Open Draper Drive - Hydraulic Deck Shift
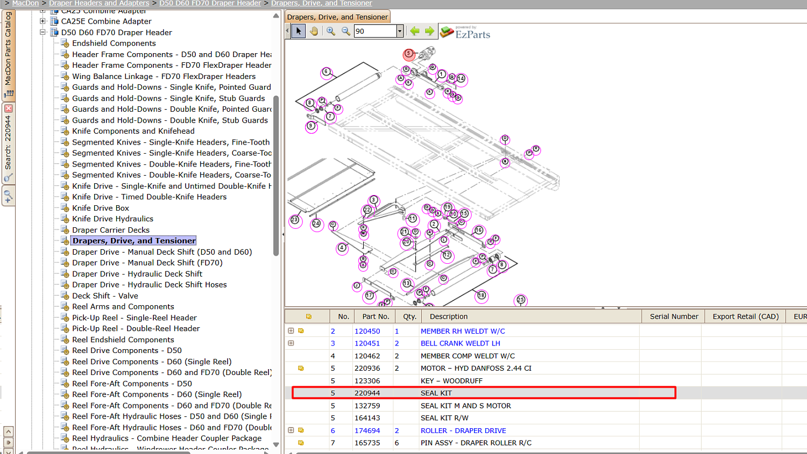Viewport: 807px width, 454px height. (x=137, y=274)
